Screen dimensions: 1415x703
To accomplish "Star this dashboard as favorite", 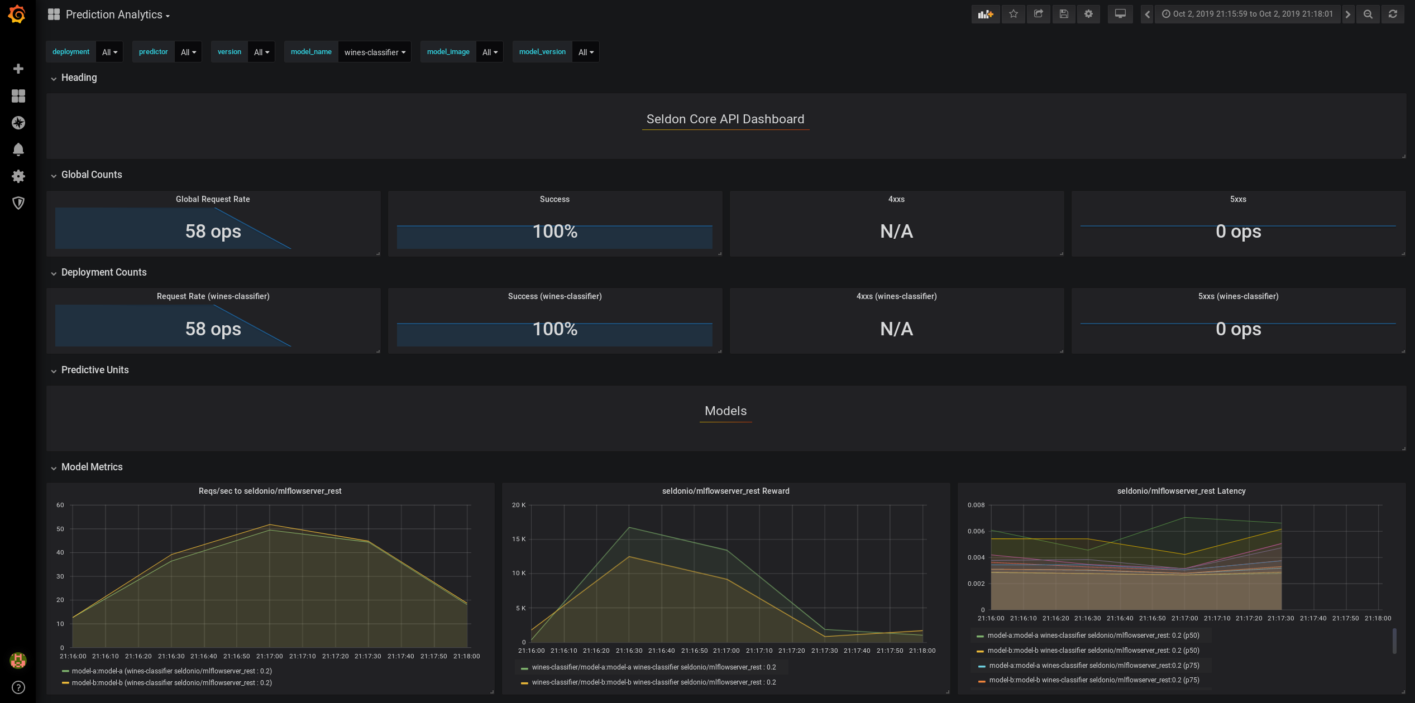I will (x=1013, y=14).
